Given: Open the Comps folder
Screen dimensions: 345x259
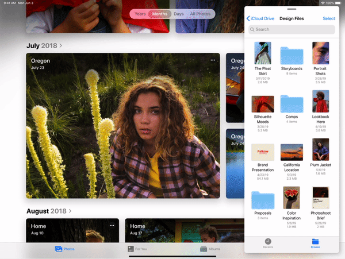Looking at the screenshot, I should click(x=292, y=104).
